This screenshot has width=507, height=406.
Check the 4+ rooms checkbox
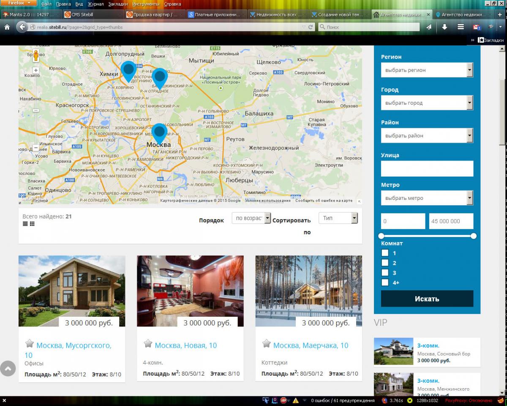385,283
